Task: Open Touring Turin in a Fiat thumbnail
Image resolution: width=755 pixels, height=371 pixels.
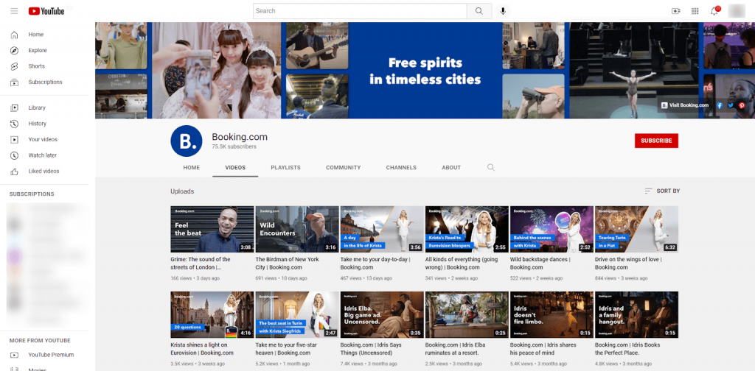Action: 636,229
